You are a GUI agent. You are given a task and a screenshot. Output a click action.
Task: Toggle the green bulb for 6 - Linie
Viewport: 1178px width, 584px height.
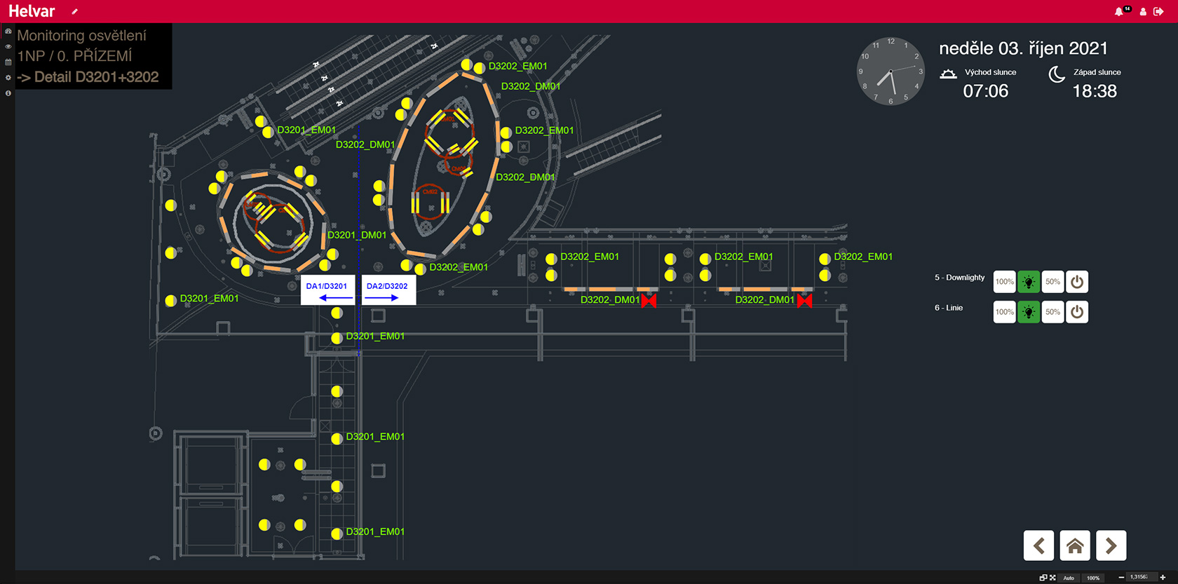[x=1029, y=312]
